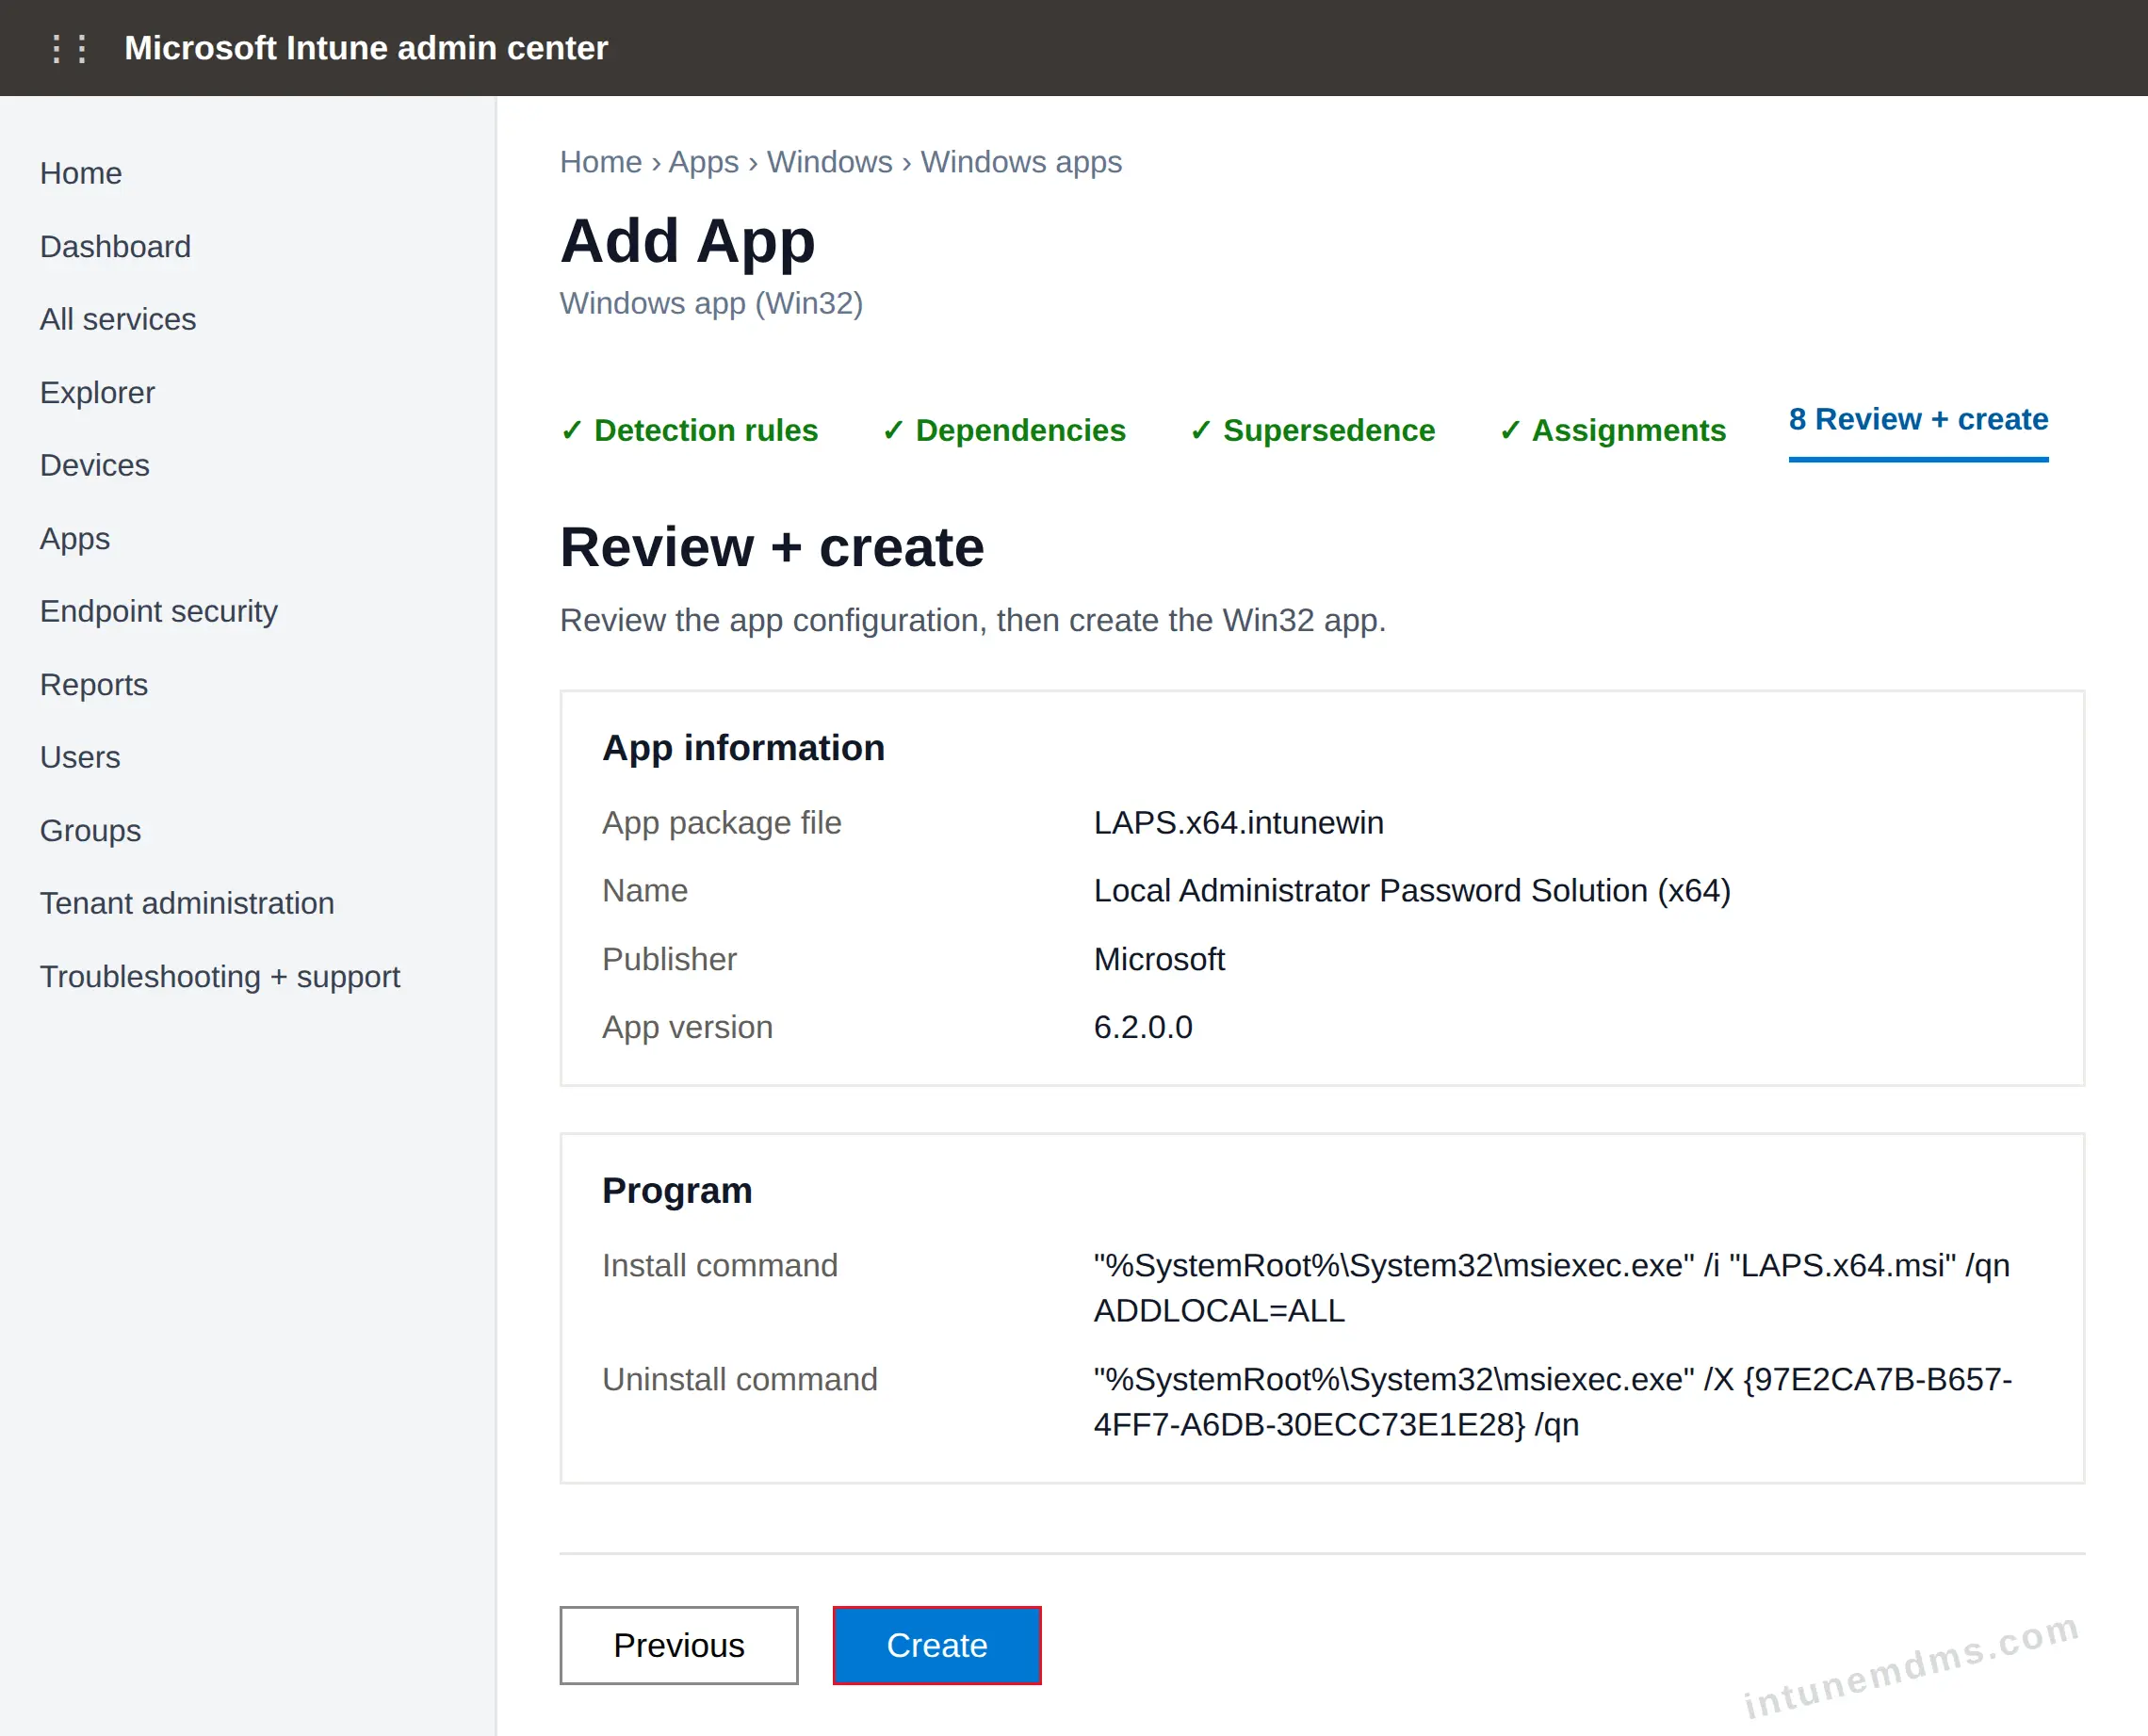
Task: Click the Program section heading
Action: coord(677,1191)
